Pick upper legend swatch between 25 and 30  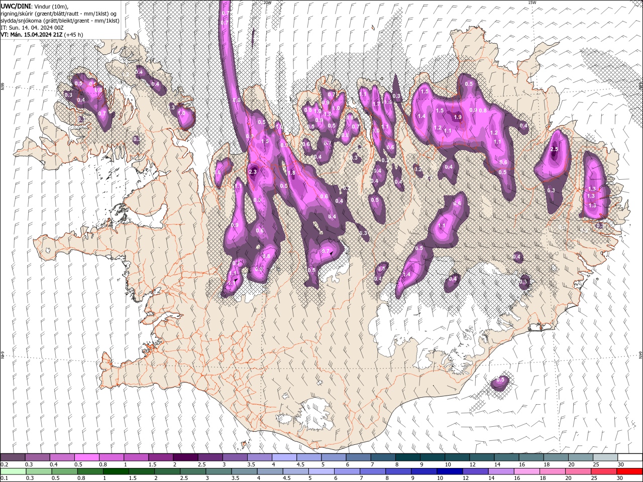[x=606, y=457]
